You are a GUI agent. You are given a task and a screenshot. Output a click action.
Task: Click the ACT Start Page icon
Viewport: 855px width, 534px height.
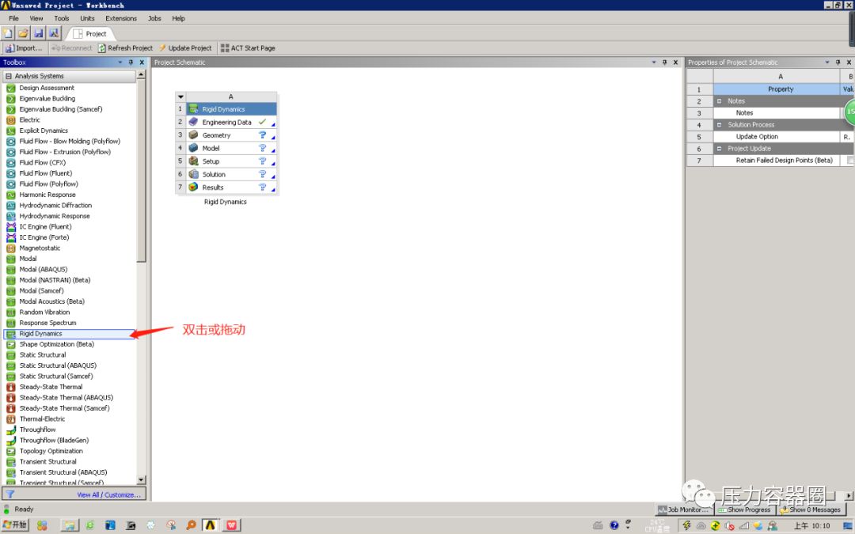coord(248,47)
